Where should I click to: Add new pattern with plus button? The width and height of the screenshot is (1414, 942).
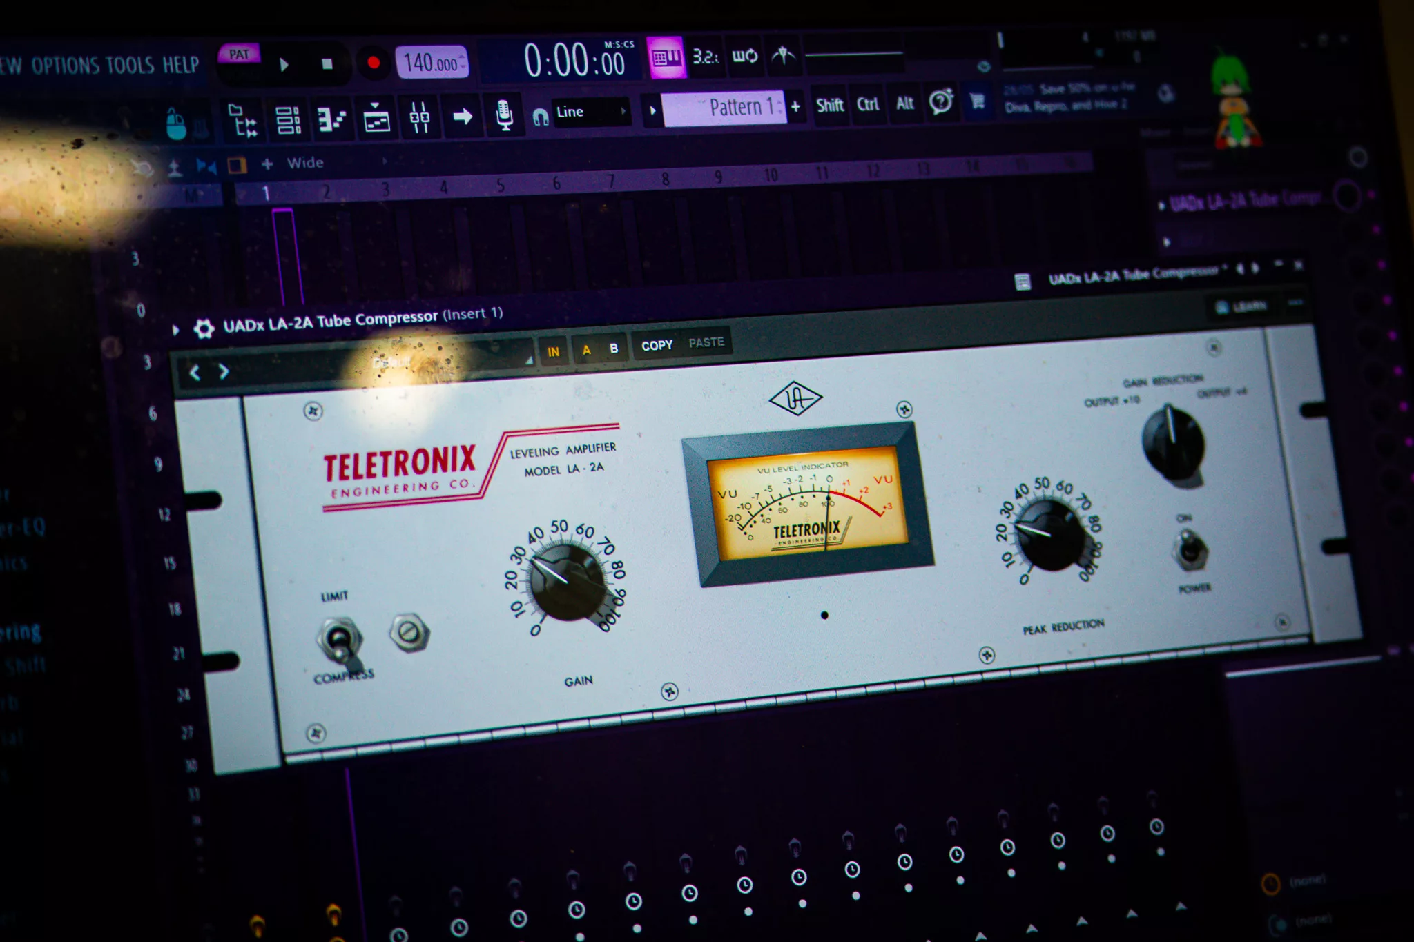tap(795, 106)
